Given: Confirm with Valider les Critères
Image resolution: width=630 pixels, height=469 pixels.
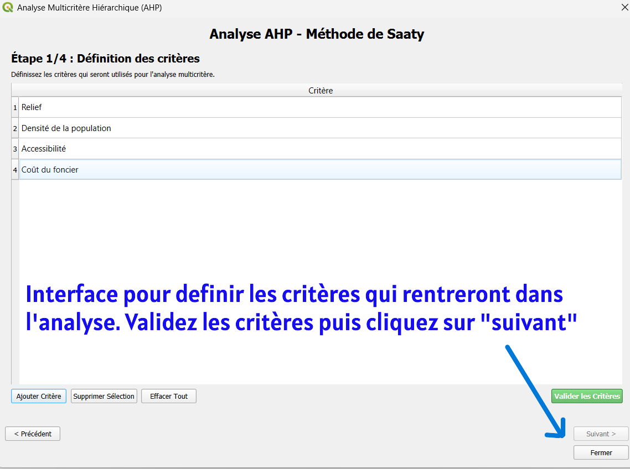Looking at the screenshot, I should (587, 396).
